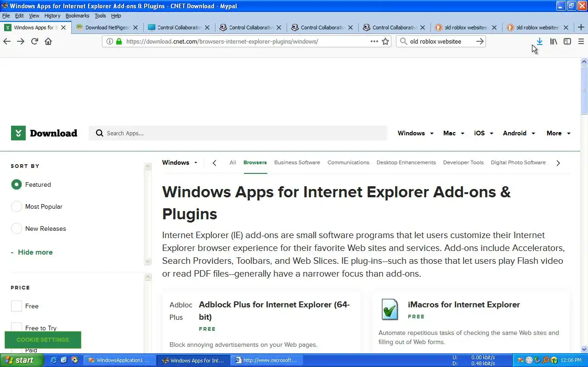Select the Digital Photo Software category

[x=518, y=162]
